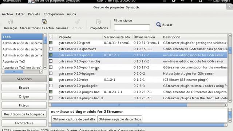Image resolution: width=233 pixels, height=131 pixels.
Task: Click the Buscar magnifier icon
Action: point(159,25)
